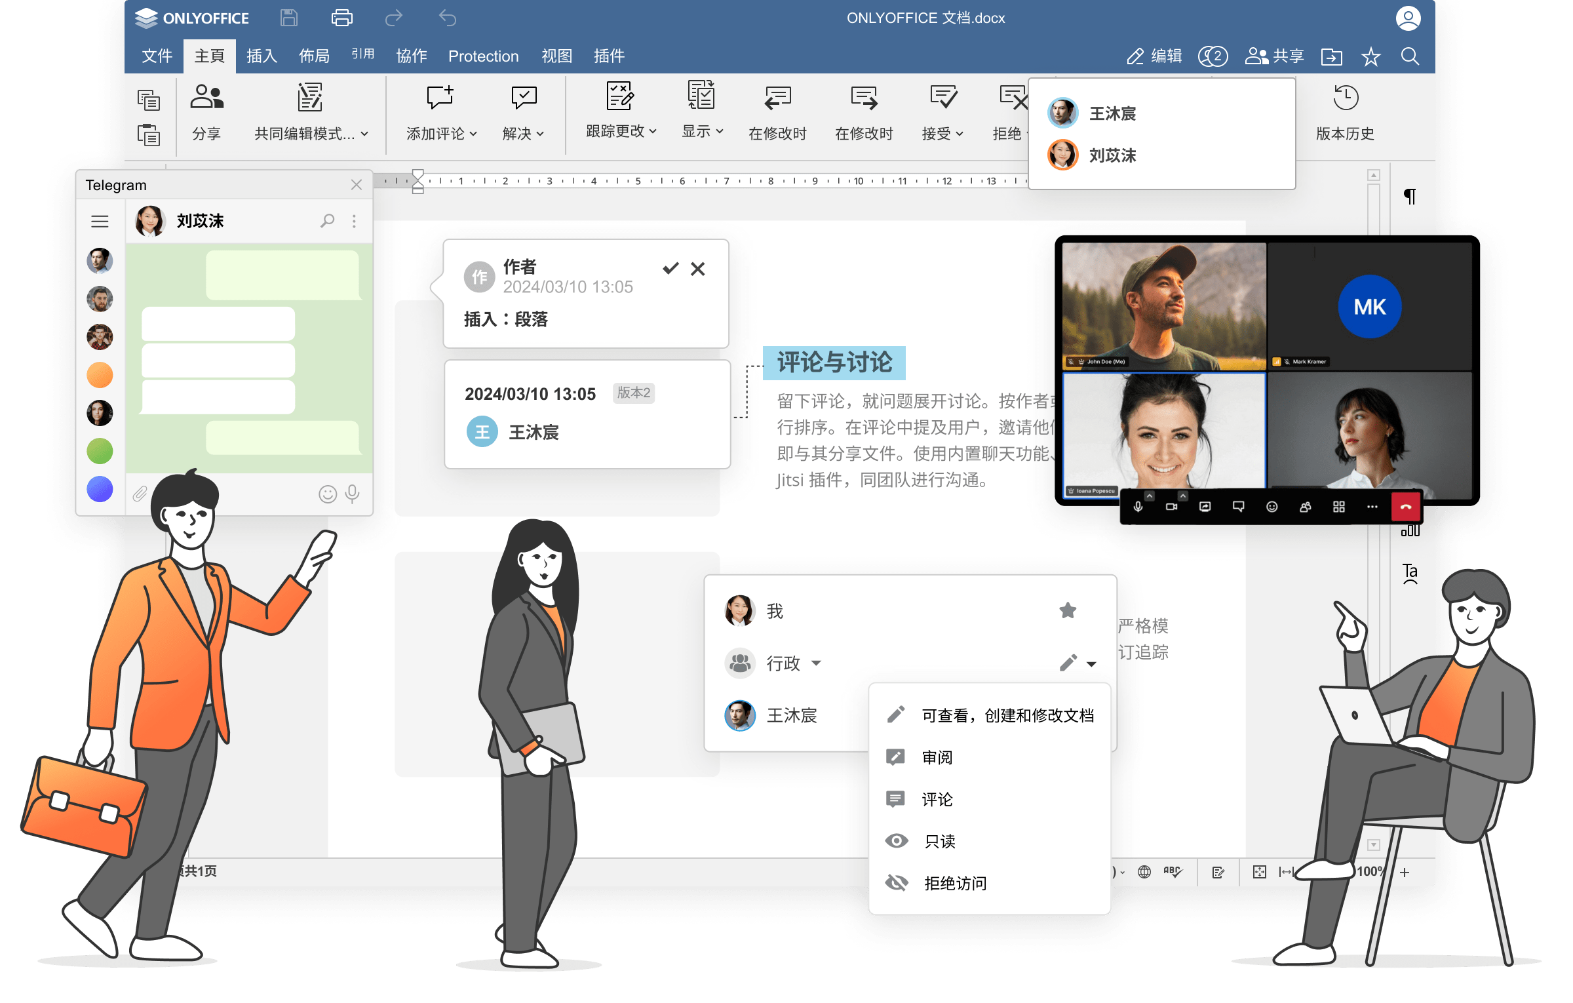
Task: Click share screen in video call
Action: [x=1205, y=507]
